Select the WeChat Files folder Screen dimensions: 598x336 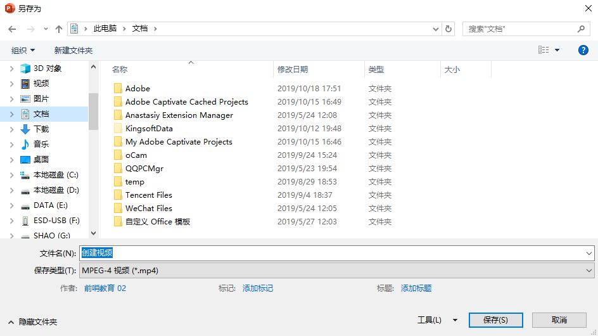coord(148,209)
